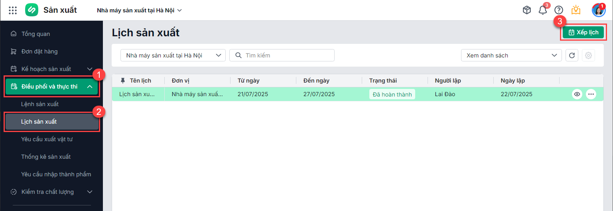613x211 pixels.
Task: Open Yêu cầu xuất vật tư
Action: [x=51, y=139]
